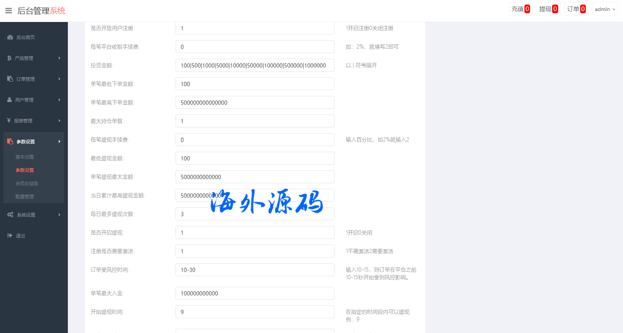Expand the 产品管理 submenu arrow
This screenshot has height=333, width=623.
pos(60,58)
